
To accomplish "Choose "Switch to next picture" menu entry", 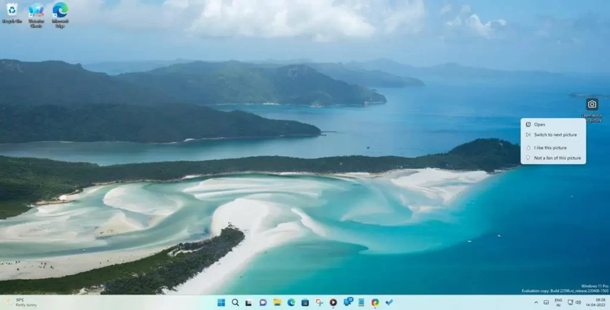I will click(555, 135).
